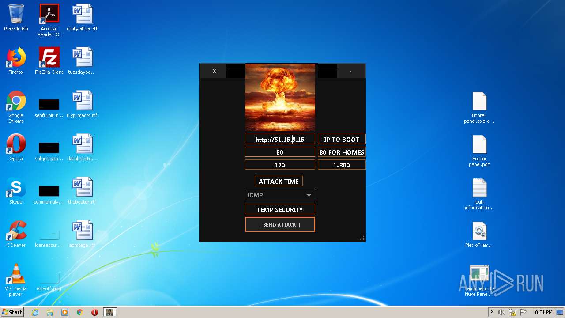Select the sepfurnitur... desktop file
This screenshot has height=318, width=565.
(49, 109)
